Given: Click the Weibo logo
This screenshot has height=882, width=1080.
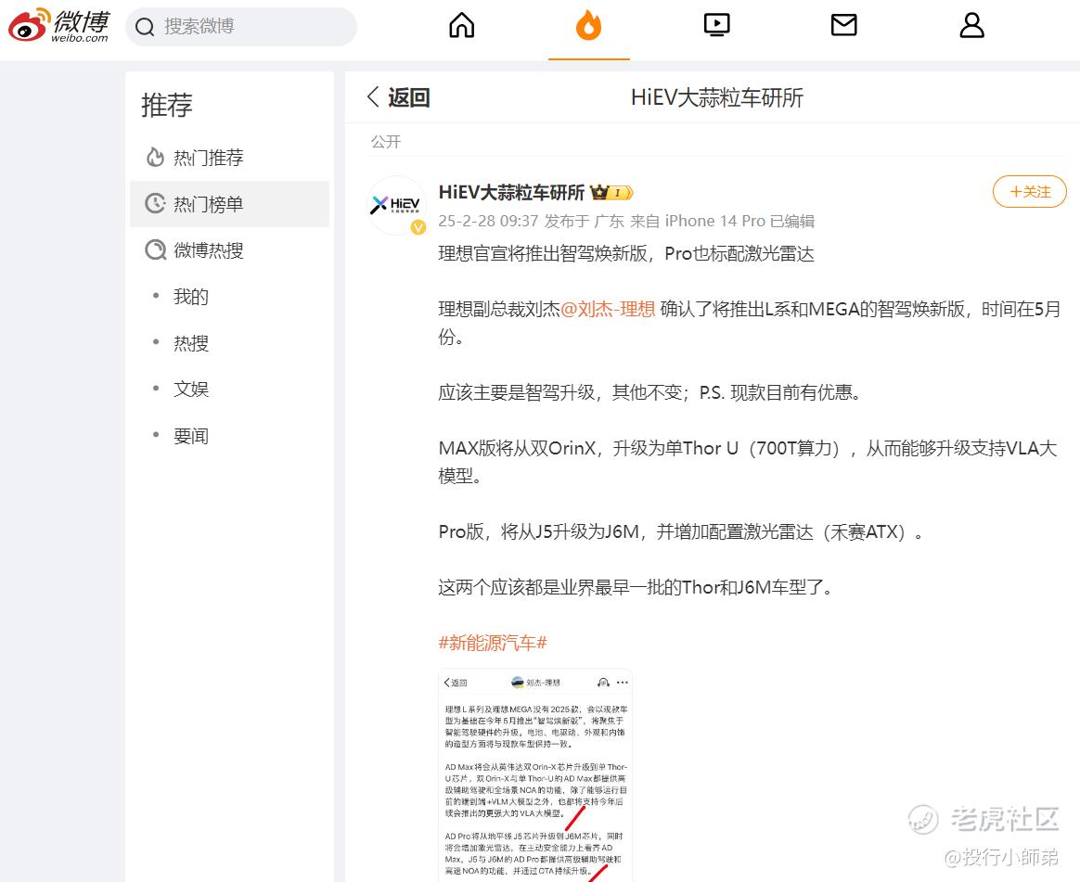Looking at the screenshot, I should [58, 26].
